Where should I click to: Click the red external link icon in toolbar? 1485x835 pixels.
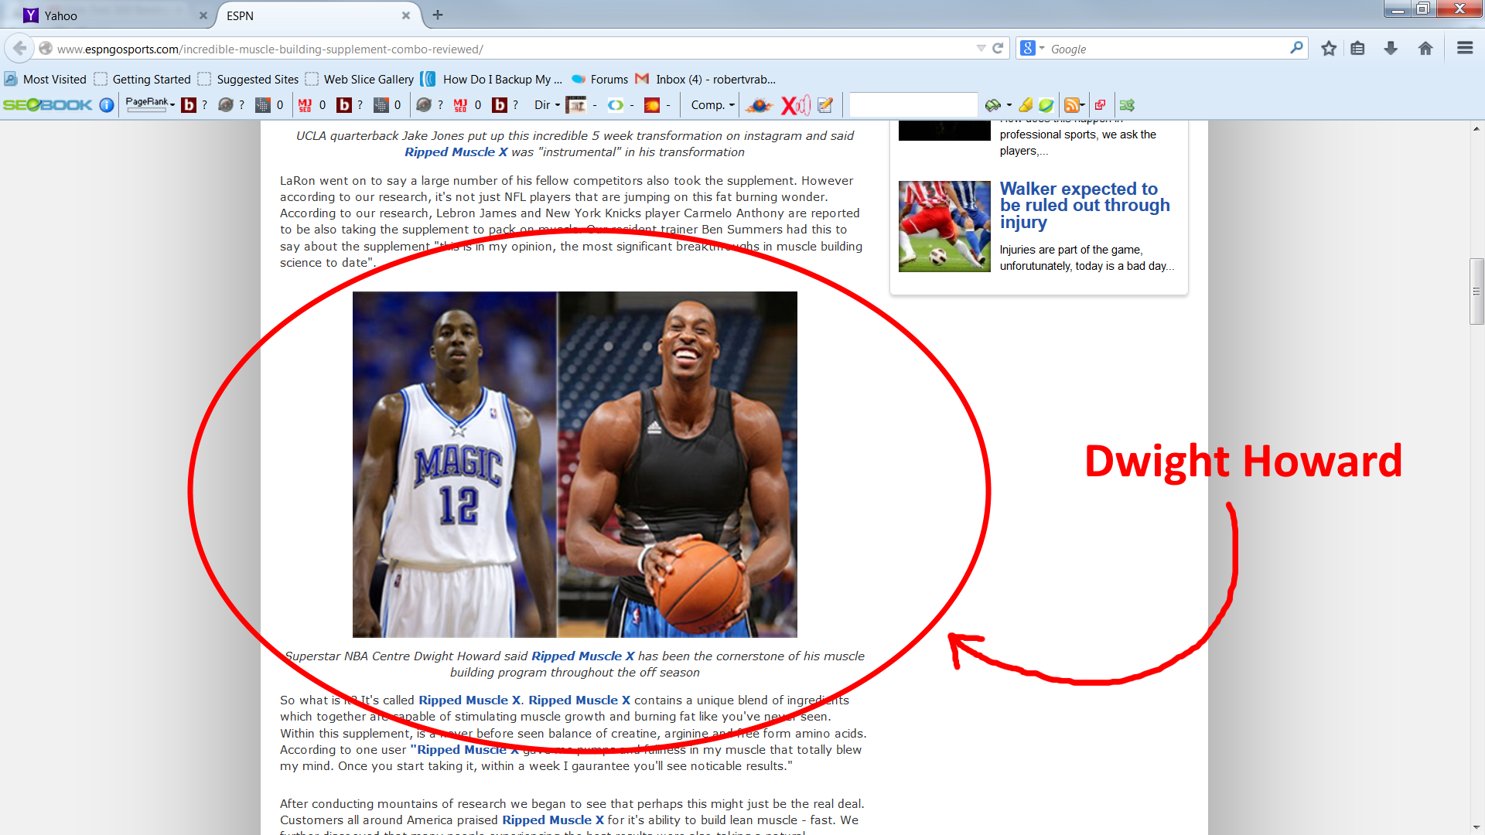point(1100,105)
